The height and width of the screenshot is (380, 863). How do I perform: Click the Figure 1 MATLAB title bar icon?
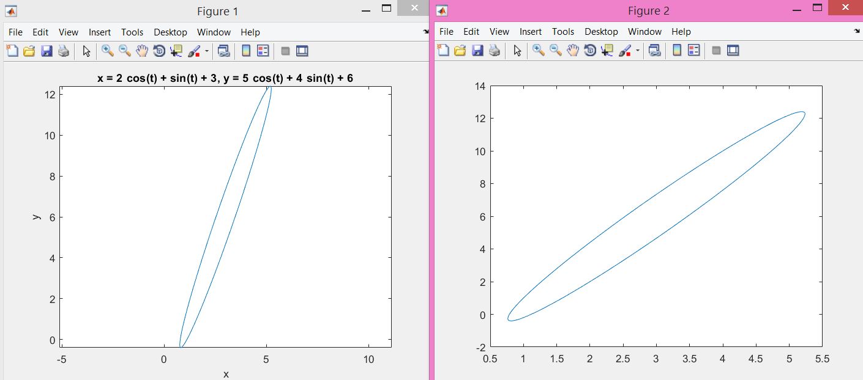coord(11,11)
